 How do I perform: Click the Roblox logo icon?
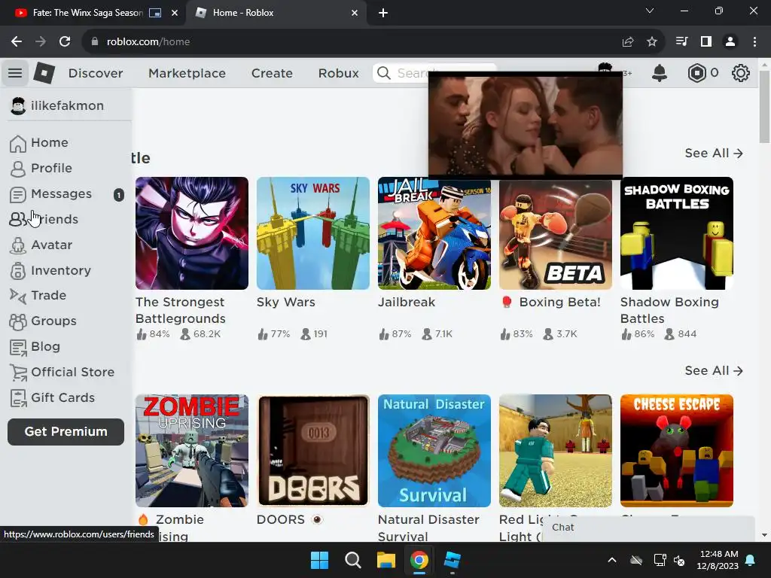44,73
